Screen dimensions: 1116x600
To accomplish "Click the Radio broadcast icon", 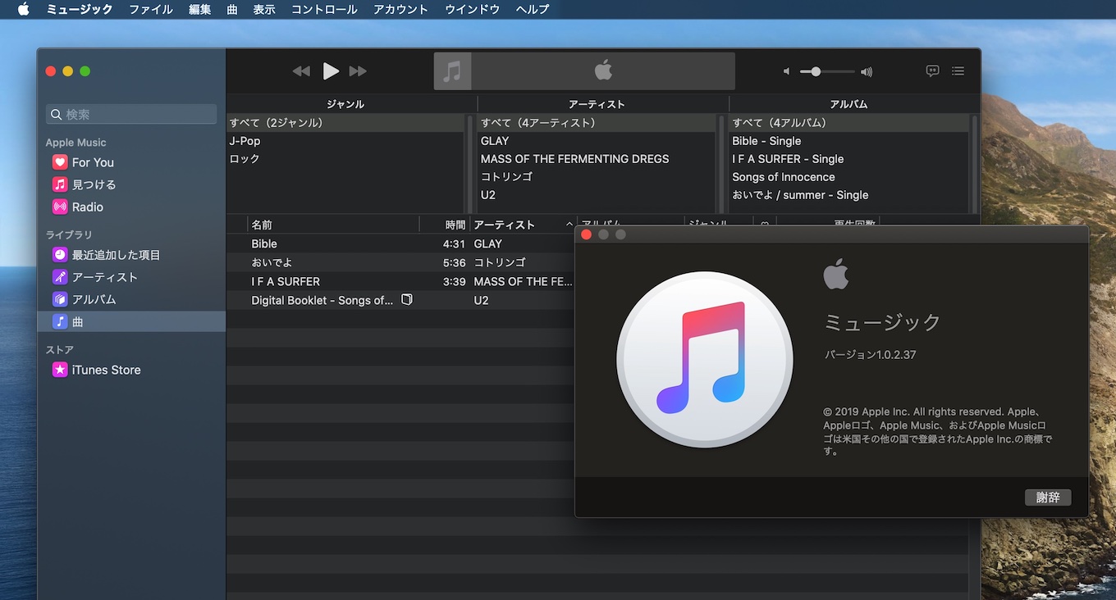I will pos(60,207).
